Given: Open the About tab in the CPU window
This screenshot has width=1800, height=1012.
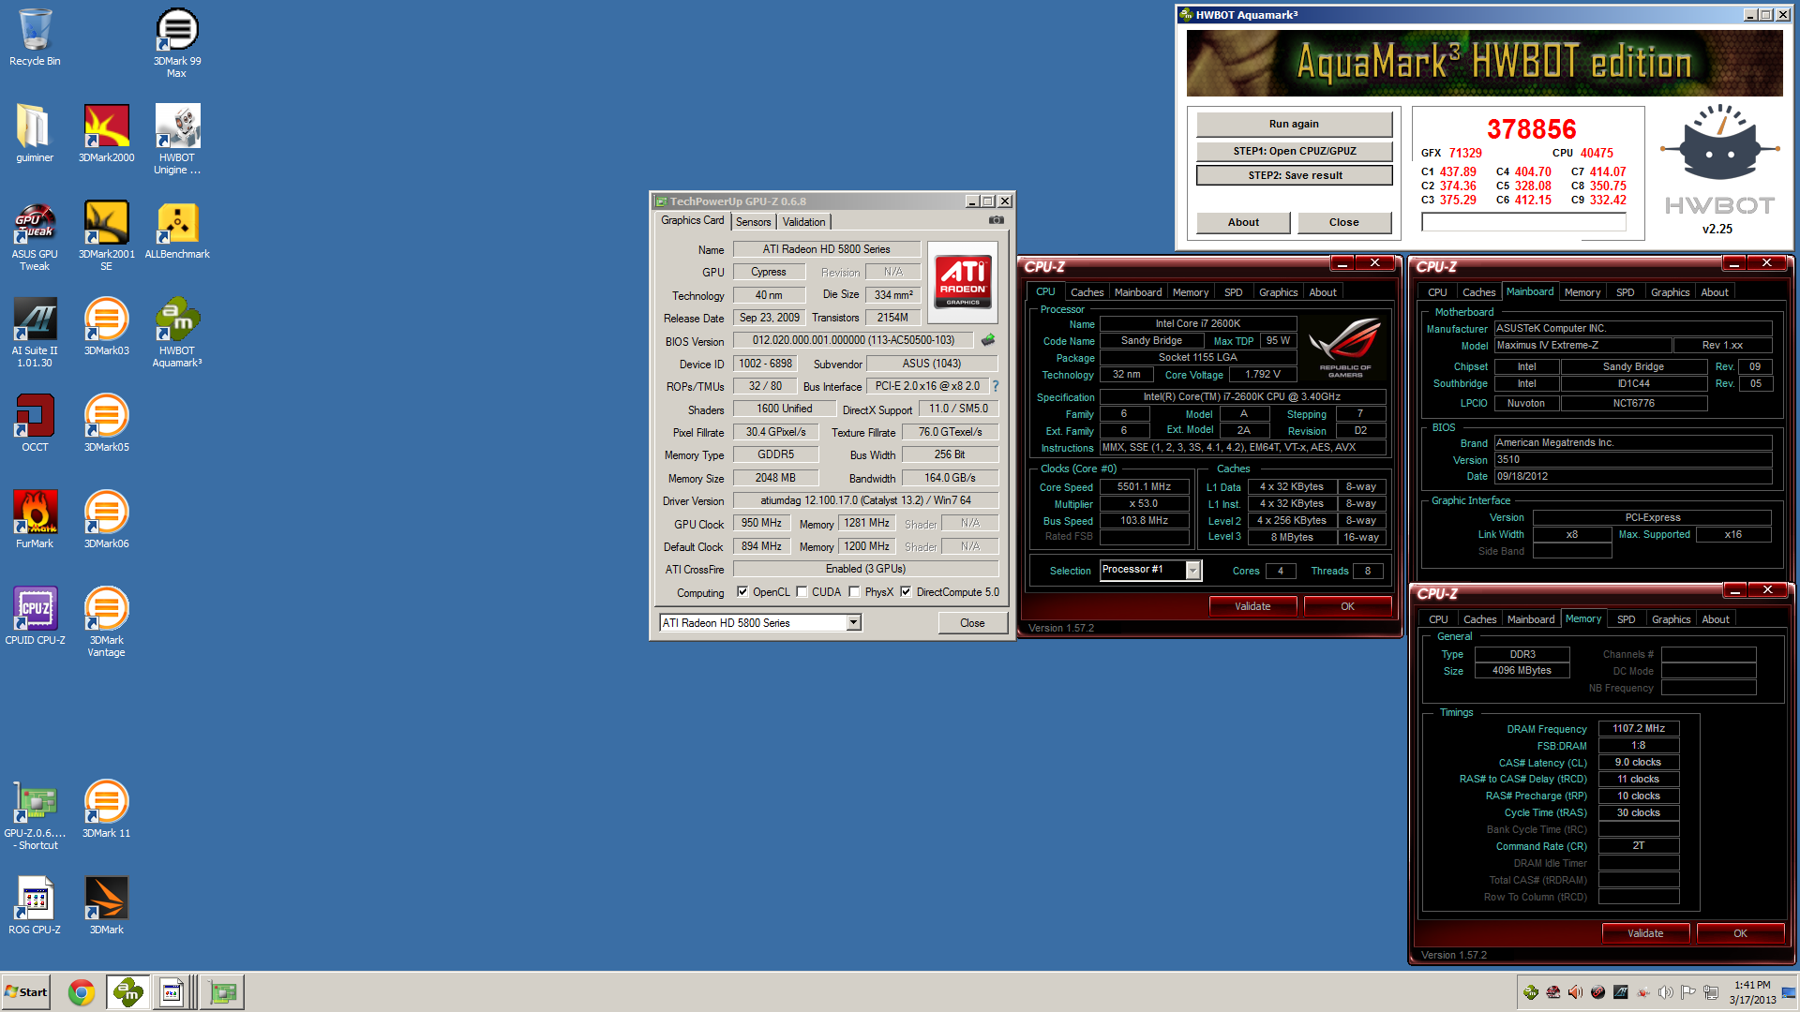Looking at the screenshot, I should click(1323, 292).
